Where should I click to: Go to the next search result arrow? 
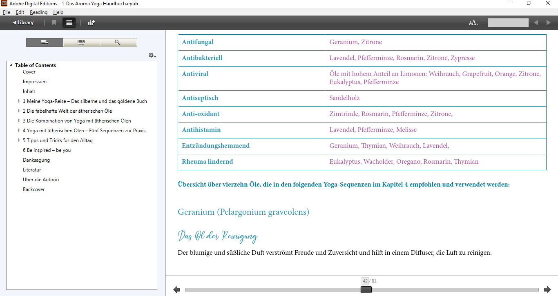tap(548, 22)
